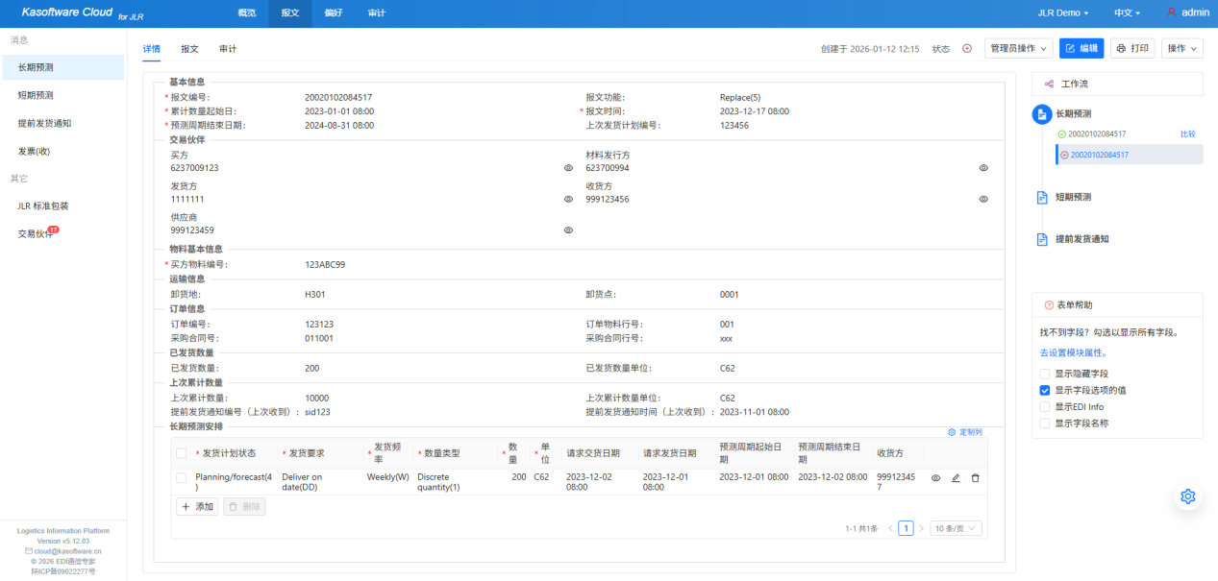Enable the 显示隐藏字段 checkbox
1218x581 pixels.
click(x=1045, y=374)
